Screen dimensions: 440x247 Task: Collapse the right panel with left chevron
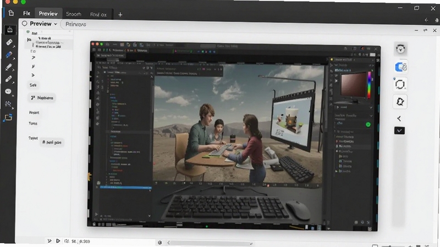[399, 119]
